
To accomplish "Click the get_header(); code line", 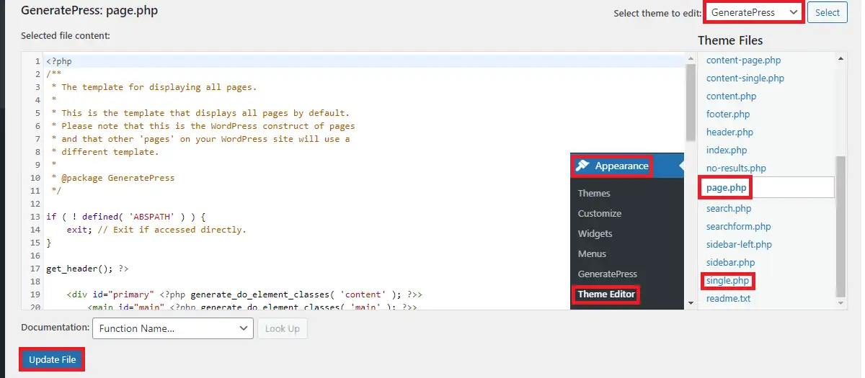I will click(87, 269).
